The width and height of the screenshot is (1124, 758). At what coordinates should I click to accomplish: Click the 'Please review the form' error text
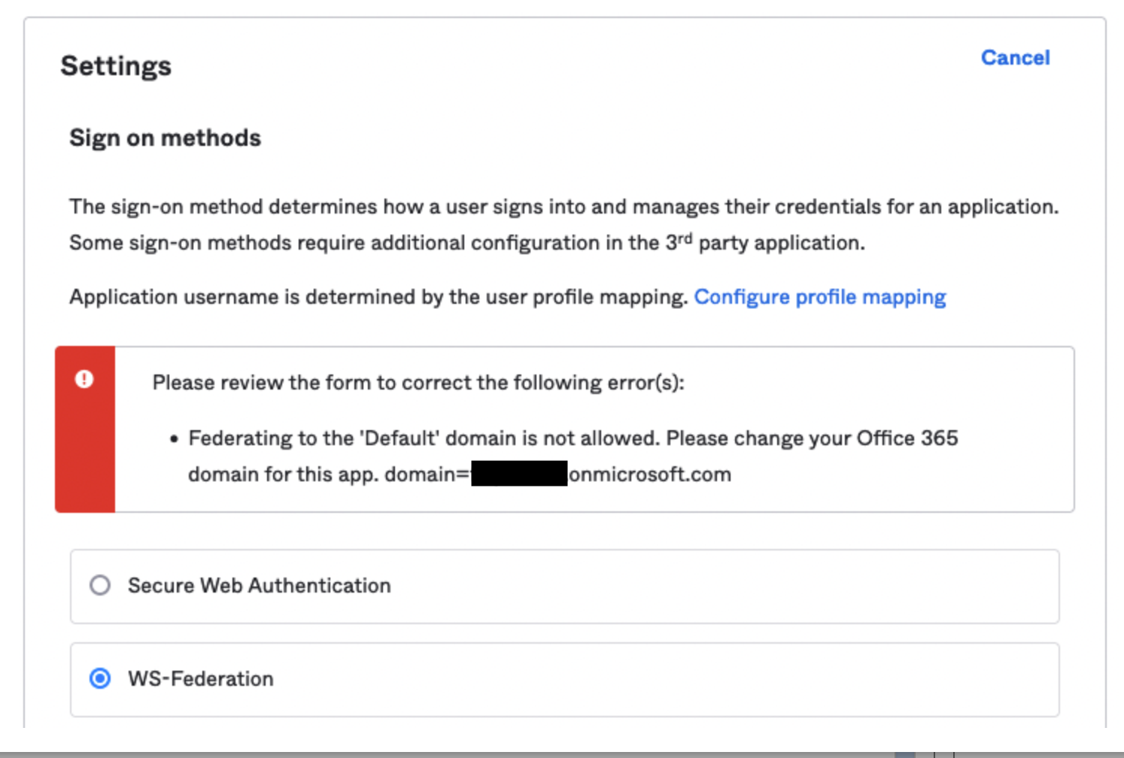[x=418, y=383]
